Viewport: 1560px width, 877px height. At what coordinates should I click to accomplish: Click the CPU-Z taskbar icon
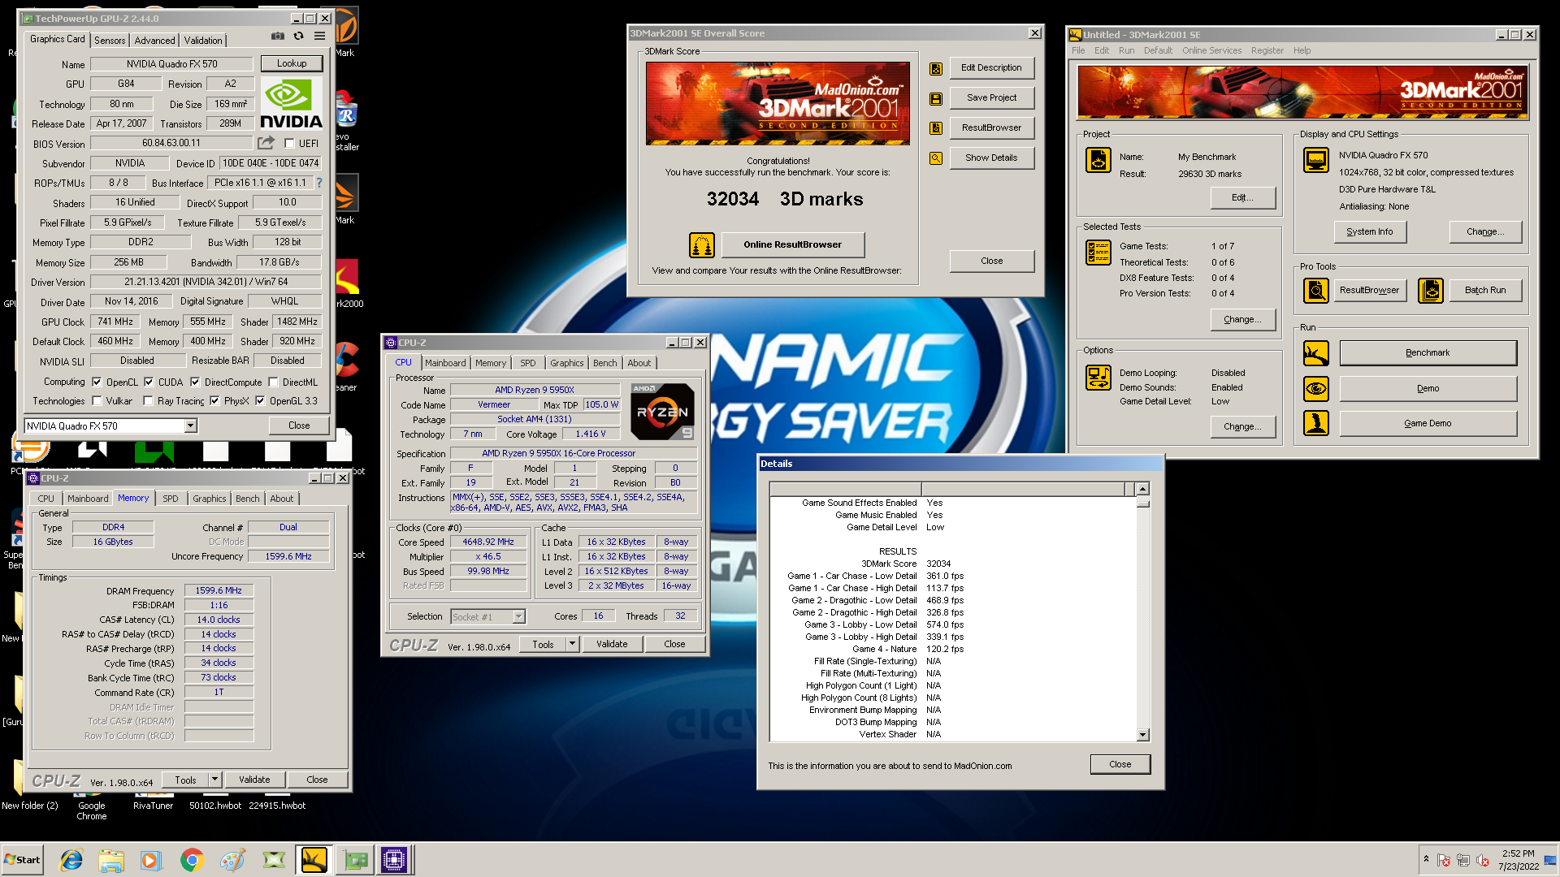point(394,860)
